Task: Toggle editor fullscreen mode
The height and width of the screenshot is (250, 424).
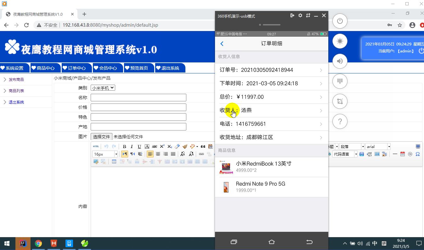Action: point(418,146)
